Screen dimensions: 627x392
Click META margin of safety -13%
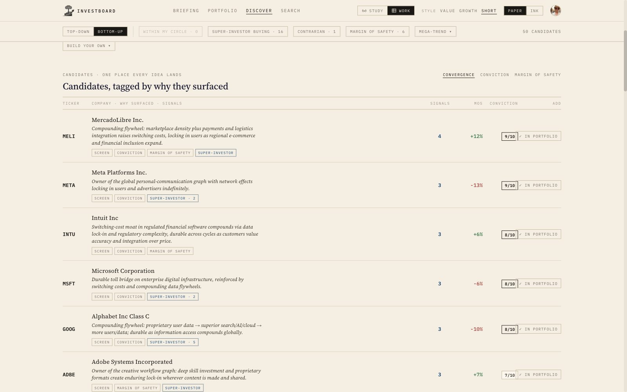coord(477,185)
